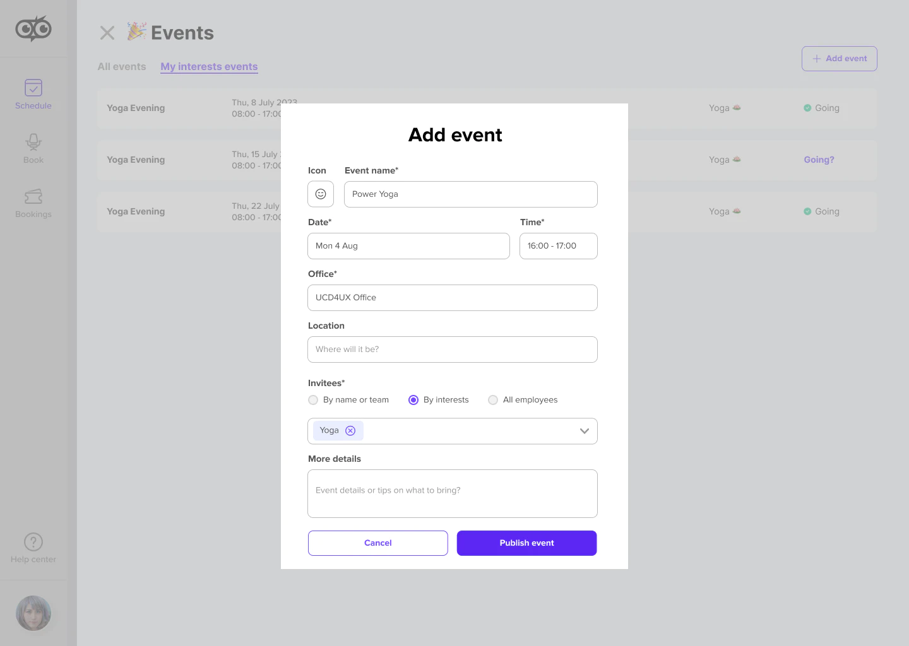
Task: Select the By interests radio option
Action: (x=413, y=400)
